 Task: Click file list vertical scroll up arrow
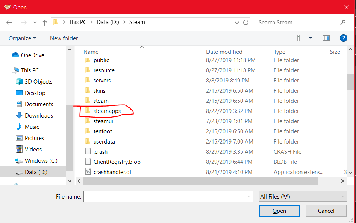350,50
